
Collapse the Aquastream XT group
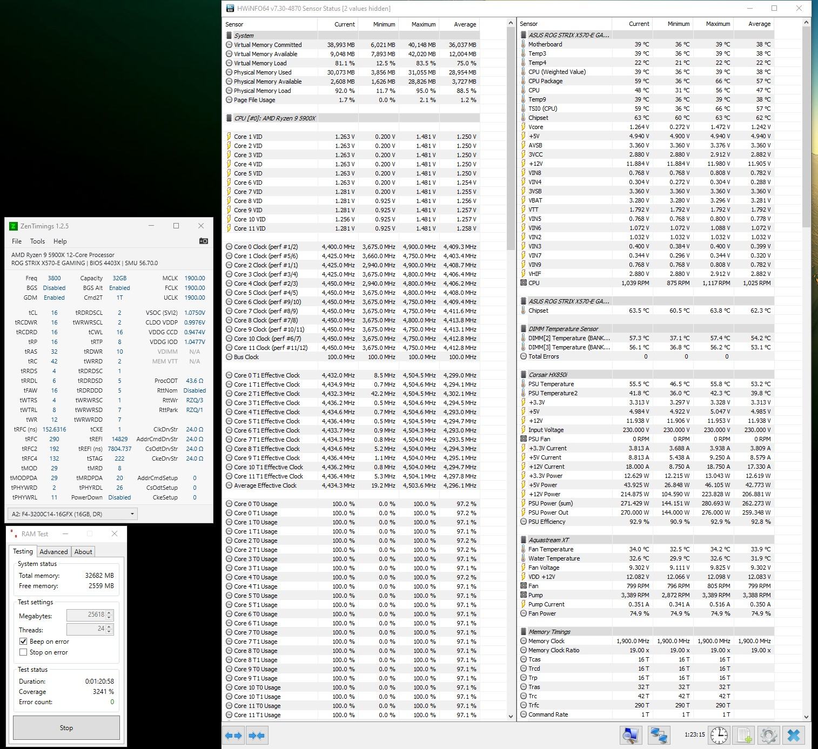coord(523,540)
